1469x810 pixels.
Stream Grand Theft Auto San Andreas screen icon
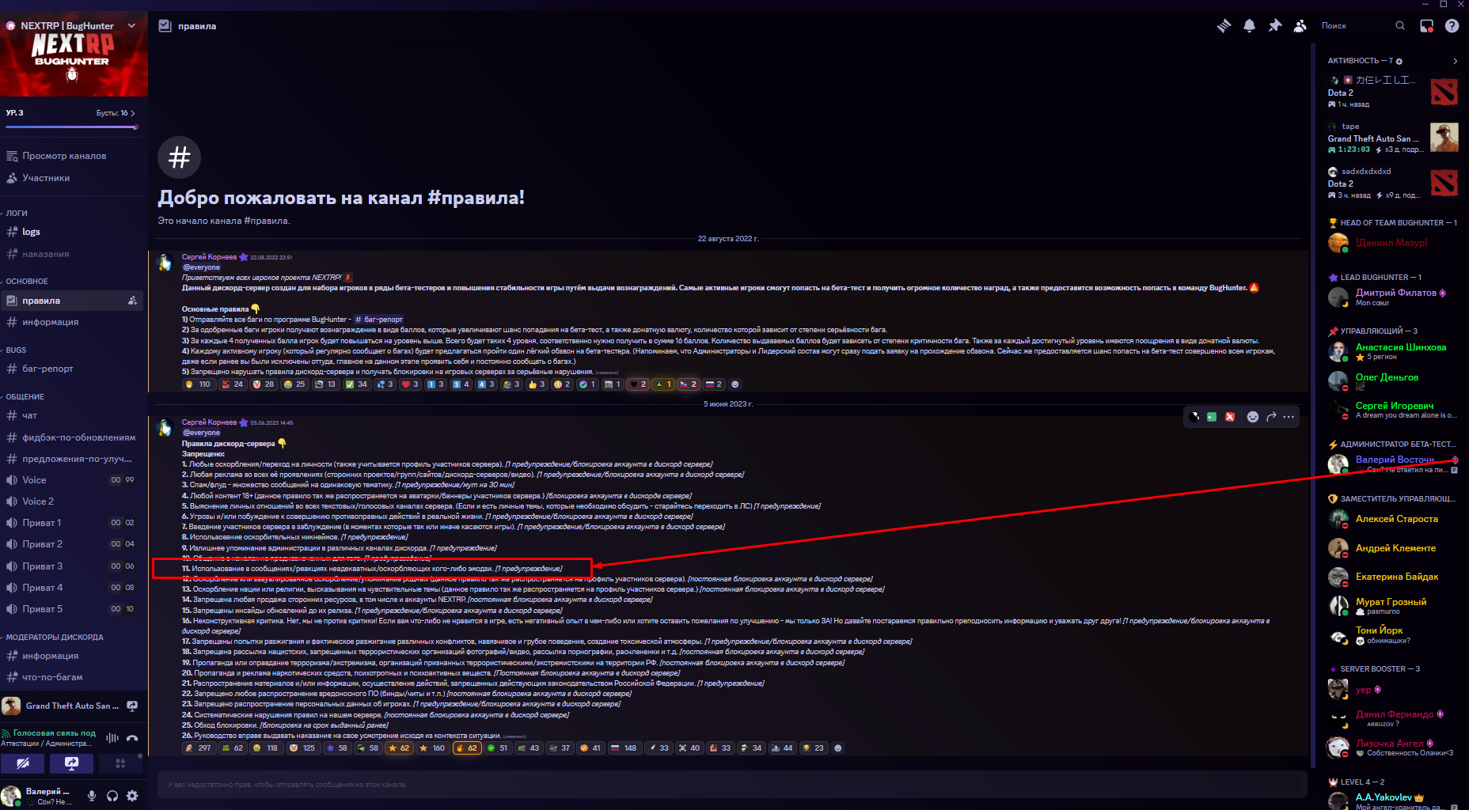[132, 706]
